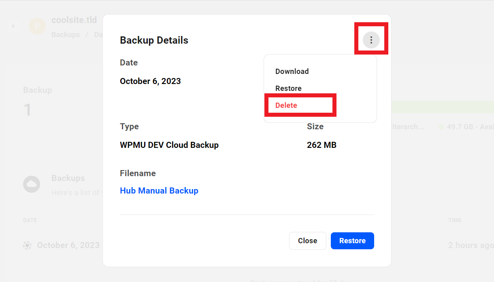Click the coolsite.tld site title
Viewport: 494px width, 282px height.
[74, 20]
